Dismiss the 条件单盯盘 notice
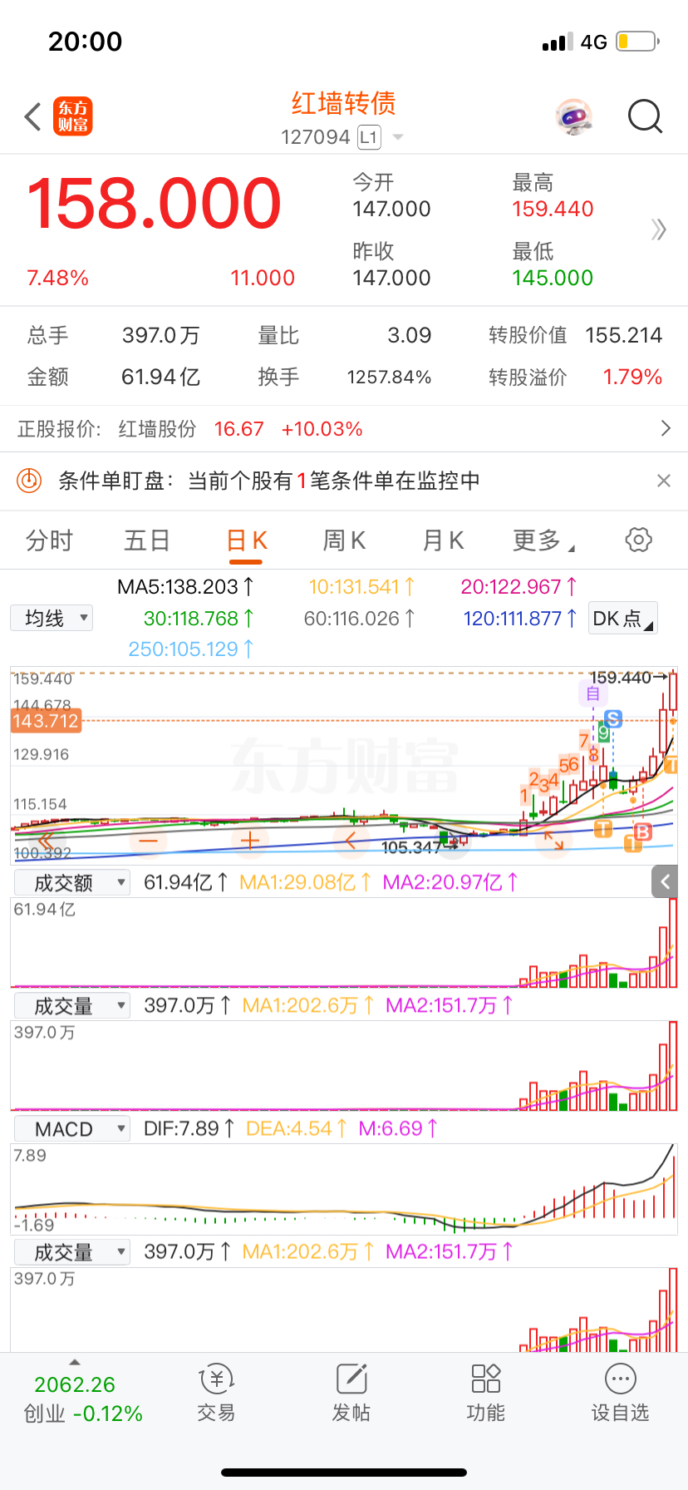This screenshot has height=1490, width=688. pos(663,480)
